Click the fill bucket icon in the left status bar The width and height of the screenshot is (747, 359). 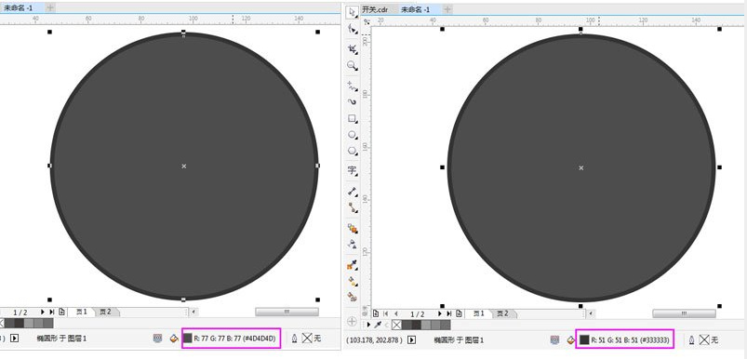coord(174,338)
